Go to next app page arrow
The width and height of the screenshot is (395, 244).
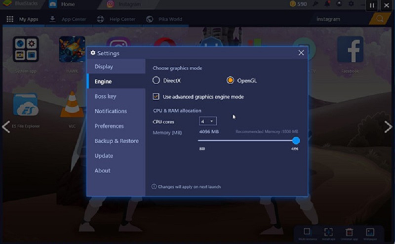tap(388, 127)
